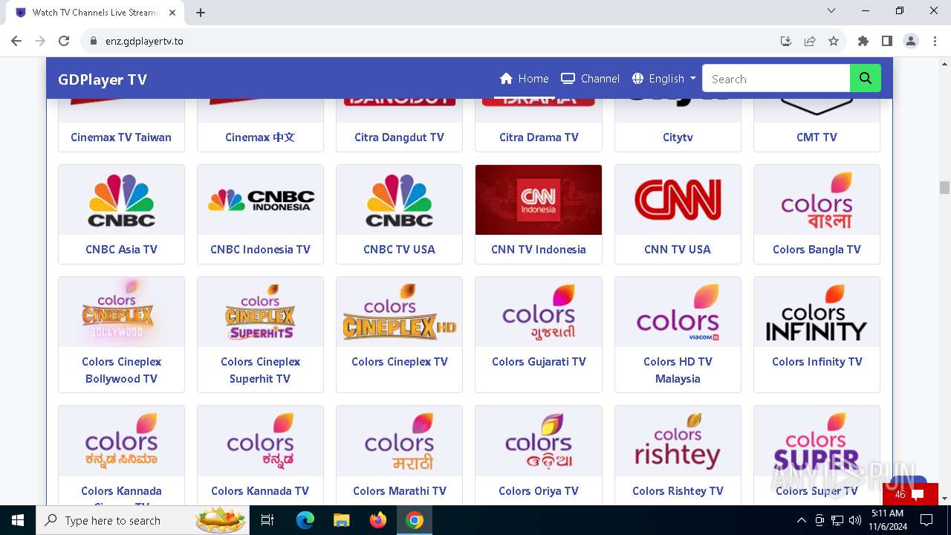This screenshot has height=535, width=951.
Task: Open the red chat widget showing 46
Action: coord(910,494)
